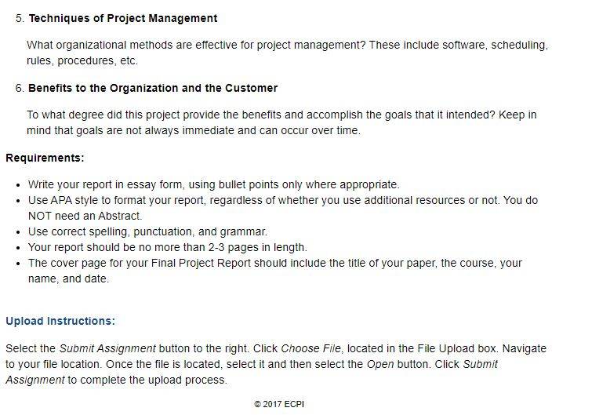
Task: Click the 'NOT need an Abstract' line
Action: click(x=85, y=216)
